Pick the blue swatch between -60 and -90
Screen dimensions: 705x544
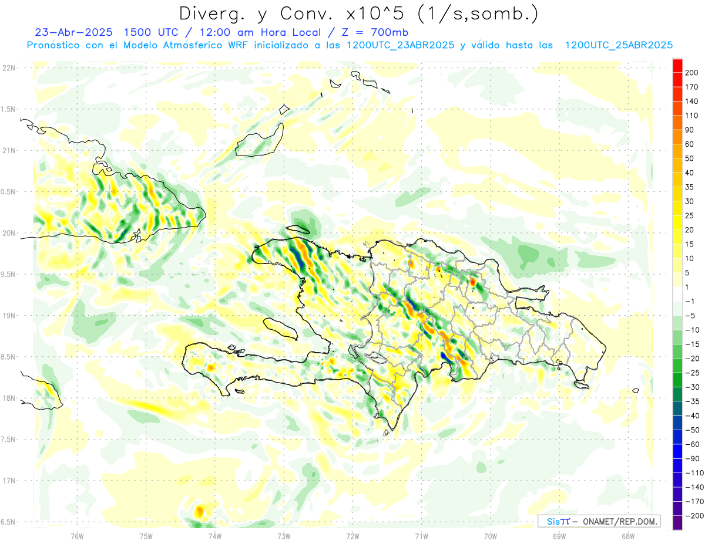(x=677, y=451)
